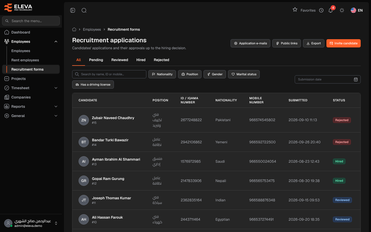Open Companies in sidebar
This screenshot has width=371, height=232.
click(31, 97)
